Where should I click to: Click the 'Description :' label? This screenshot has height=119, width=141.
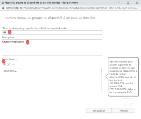pos(8,37)
